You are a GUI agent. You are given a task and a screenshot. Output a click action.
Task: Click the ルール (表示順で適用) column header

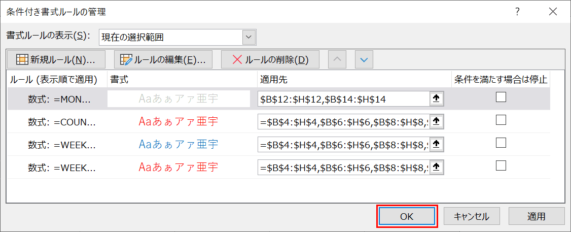(57, 80)
